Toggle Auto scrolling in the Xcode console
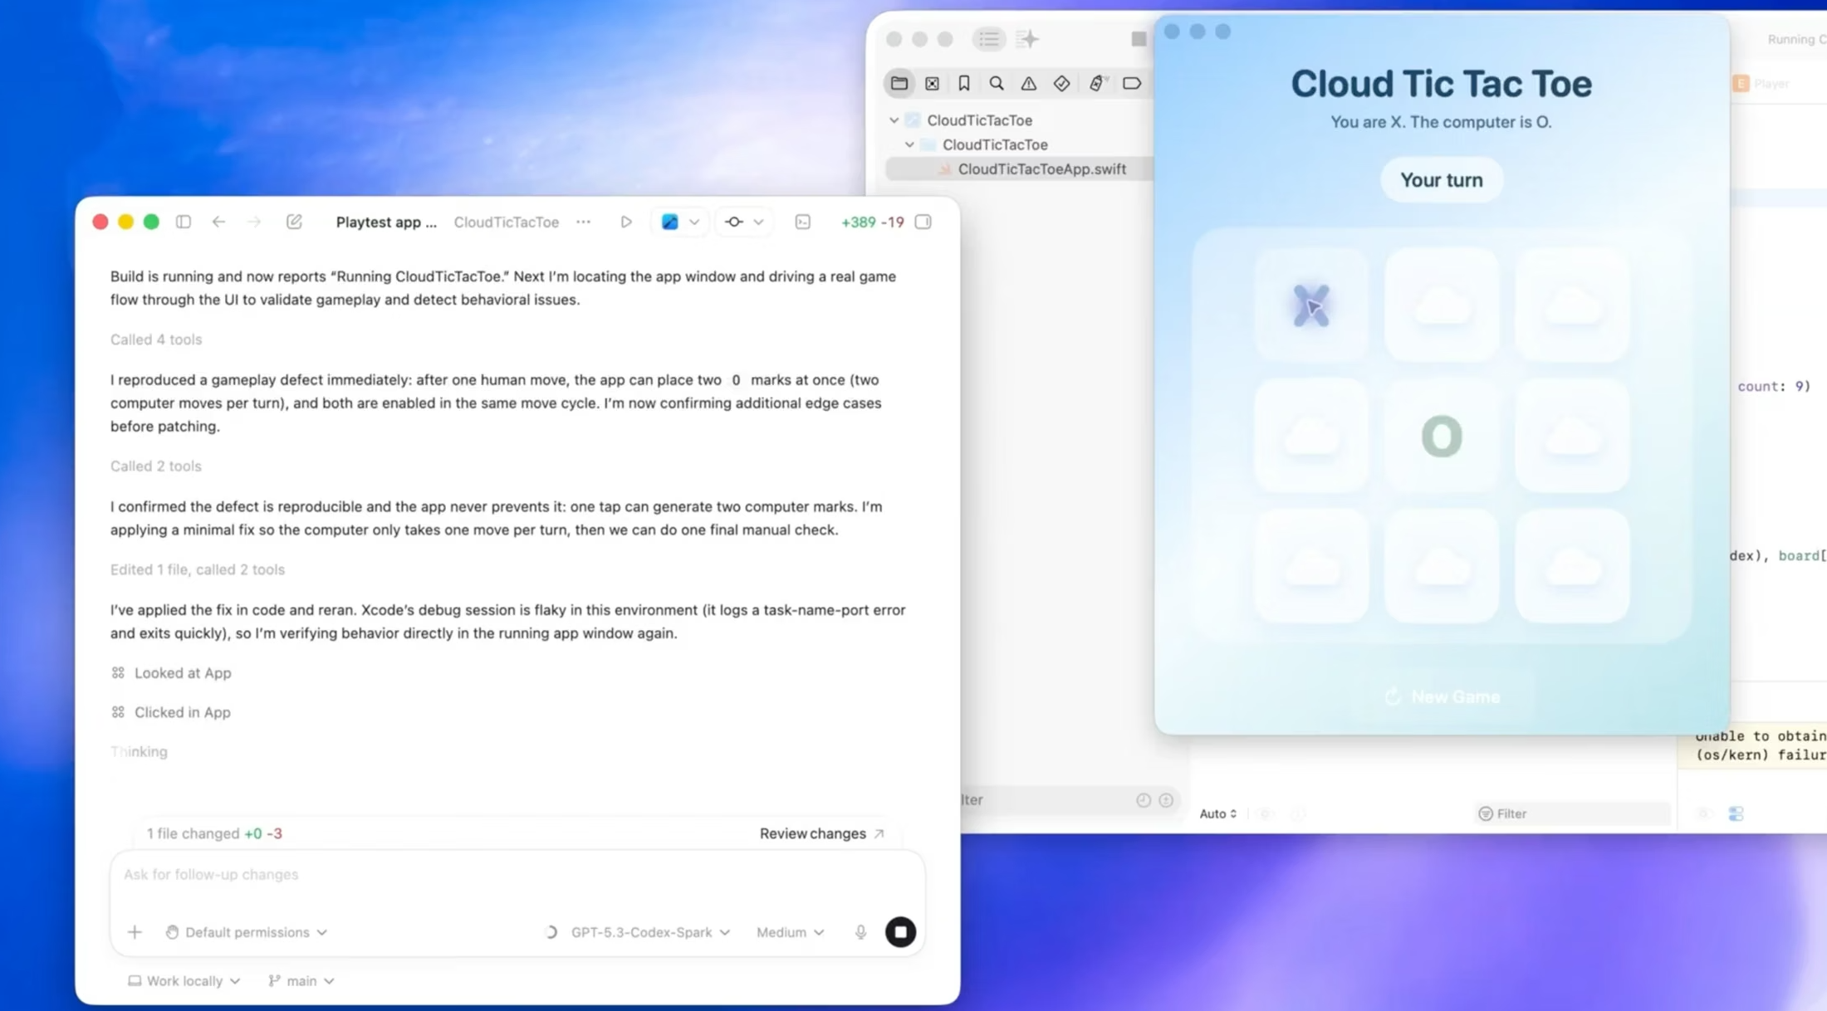 [1217, 813]
